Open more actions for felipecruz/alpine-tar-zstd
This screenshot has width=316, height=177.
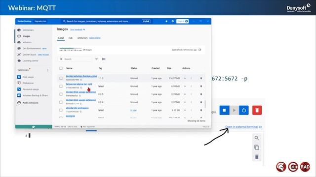[191, 87]
